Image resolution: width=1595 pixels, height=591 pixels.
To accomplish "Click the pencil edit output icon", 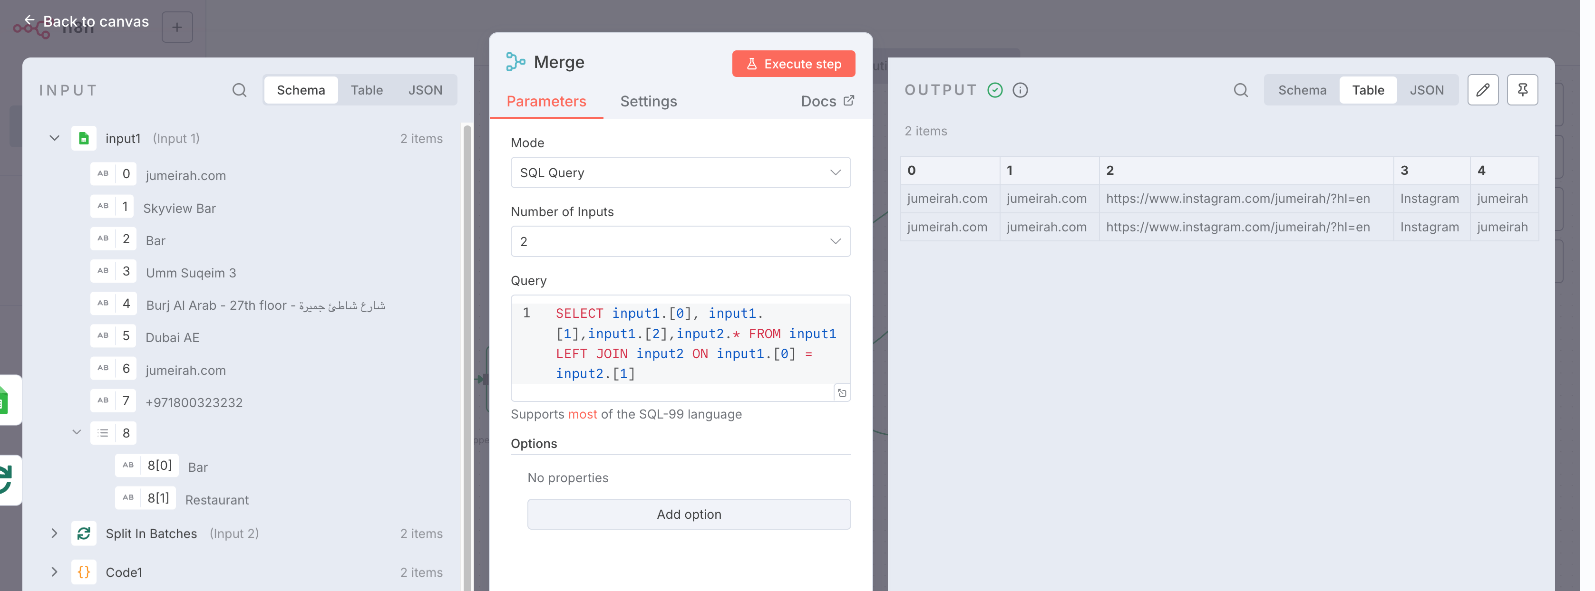I will (x=1483, y=90).
